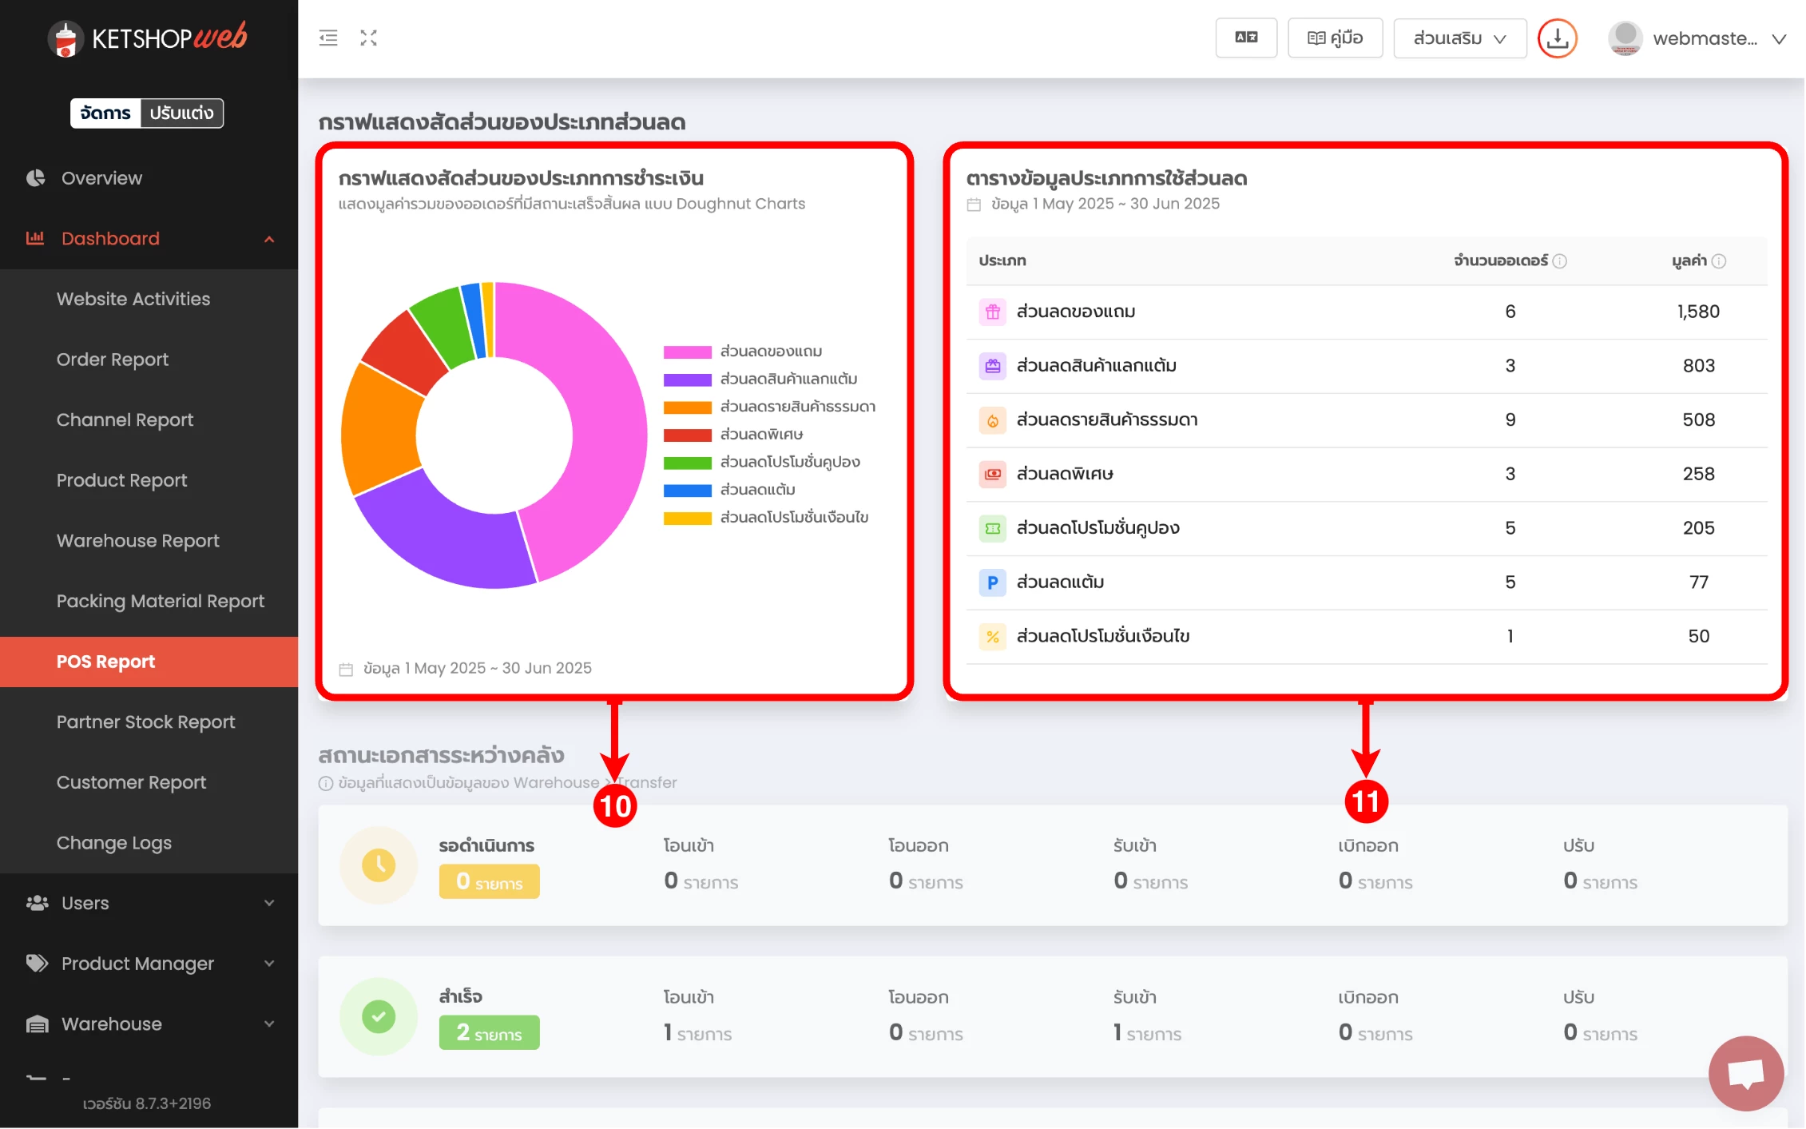Image resolution: width=1806 pixels, height=1129 pixels.
Task: Open the ส่วนเสริม dropdown
Action: [x=1459, y=38]
